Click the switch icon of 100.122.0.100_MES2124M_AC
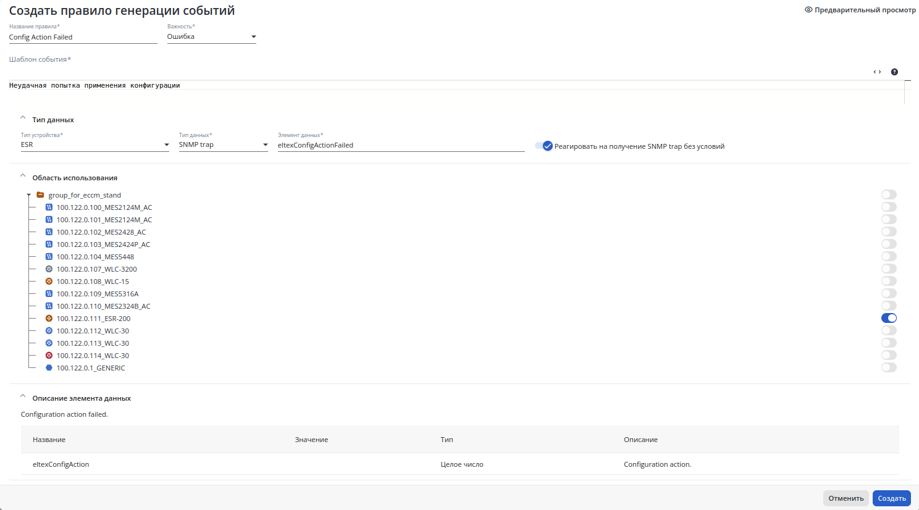 [x=49, y=207]
